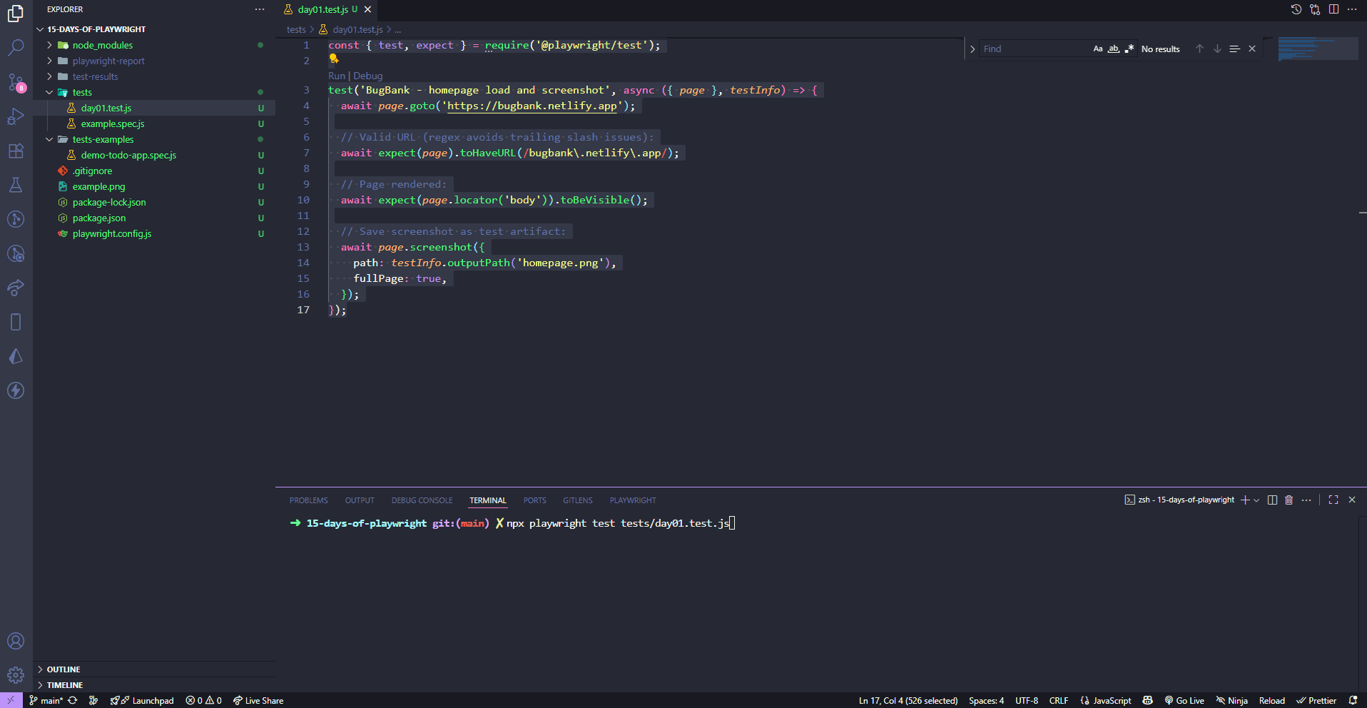1367x708 pixels.
Task: Switch to the Ports panel tab
Action: coord(534,500)
